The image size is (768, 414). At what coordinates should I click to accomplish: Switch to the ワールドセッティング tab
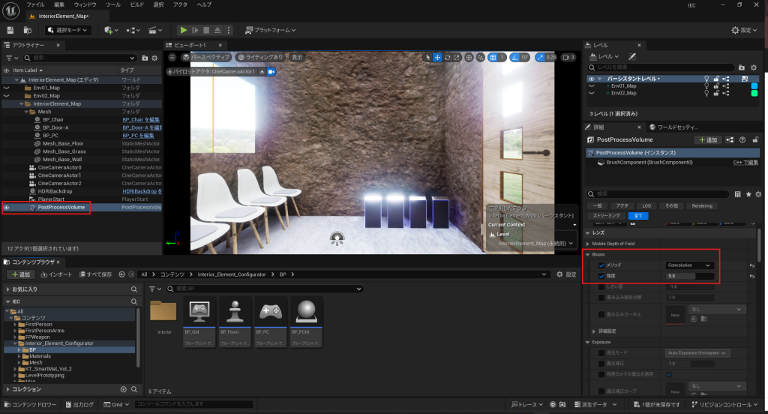click(x=678, y=127)
